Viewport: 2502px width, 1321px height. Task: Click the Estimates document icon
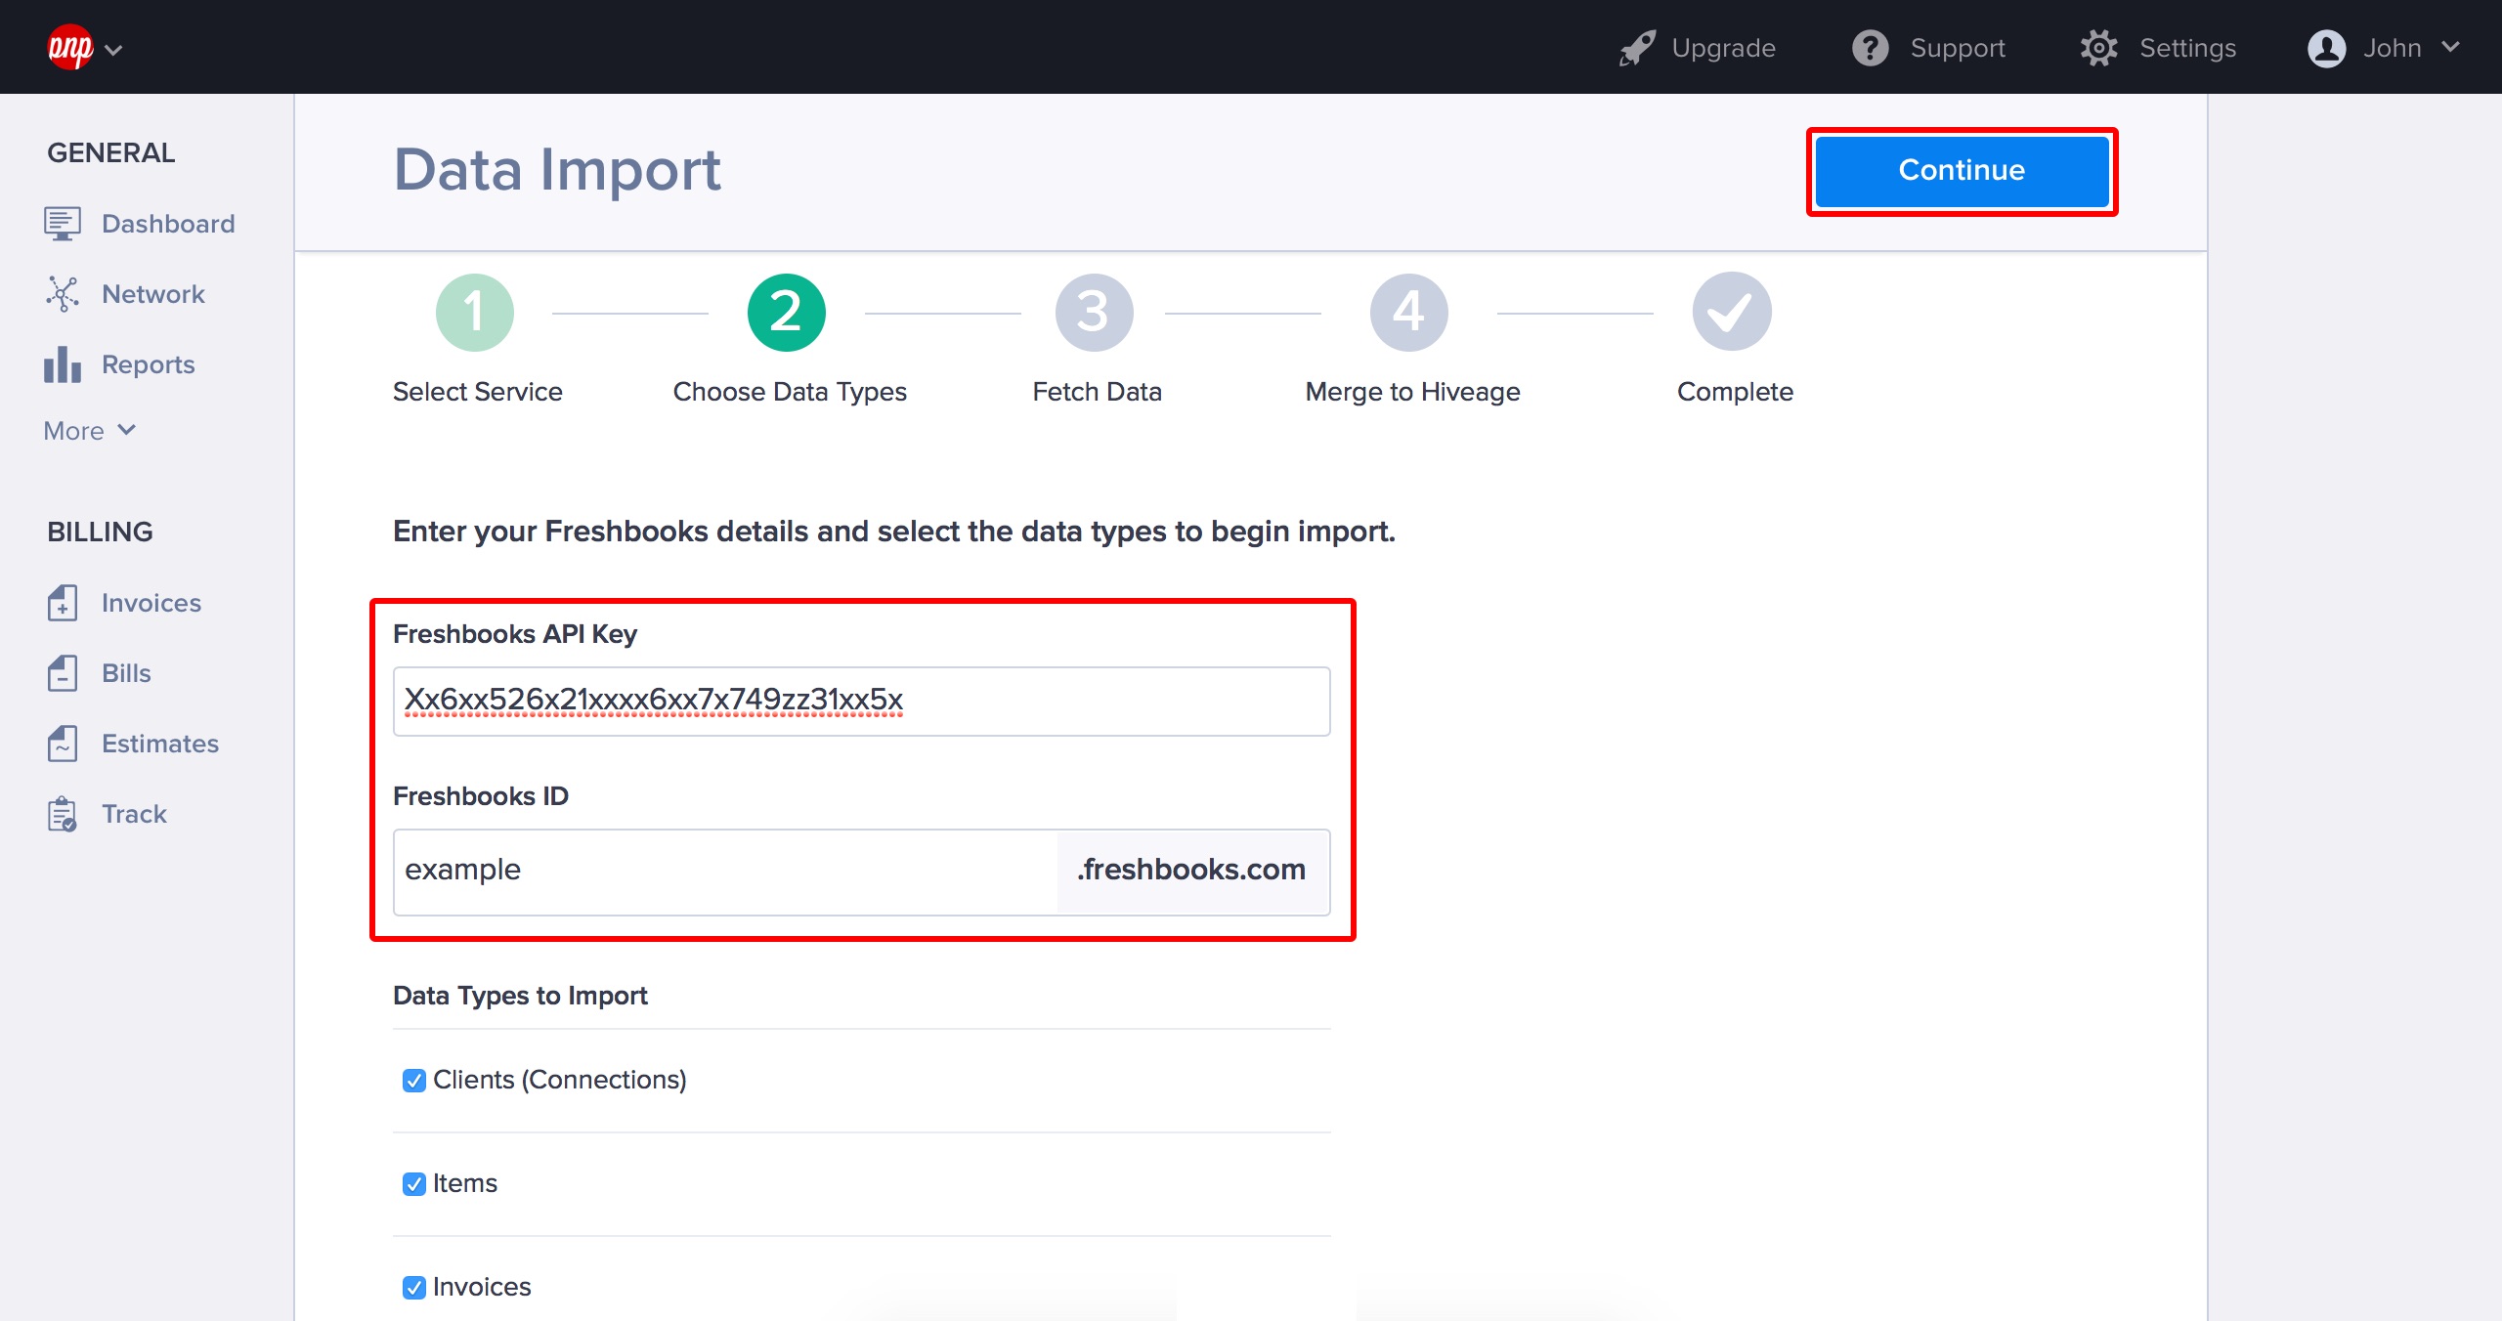62,744
